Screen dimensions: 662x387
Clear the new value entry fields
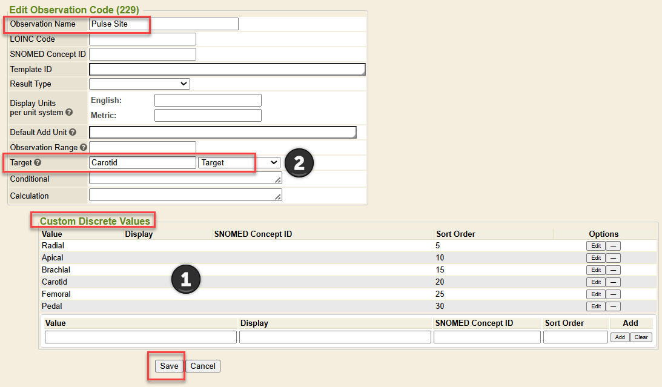coord(641,337)
